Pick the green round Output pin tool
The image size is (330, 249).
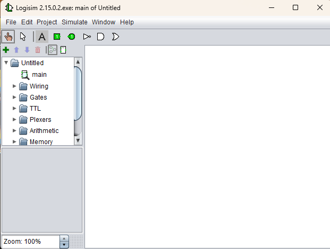(71, 37)
